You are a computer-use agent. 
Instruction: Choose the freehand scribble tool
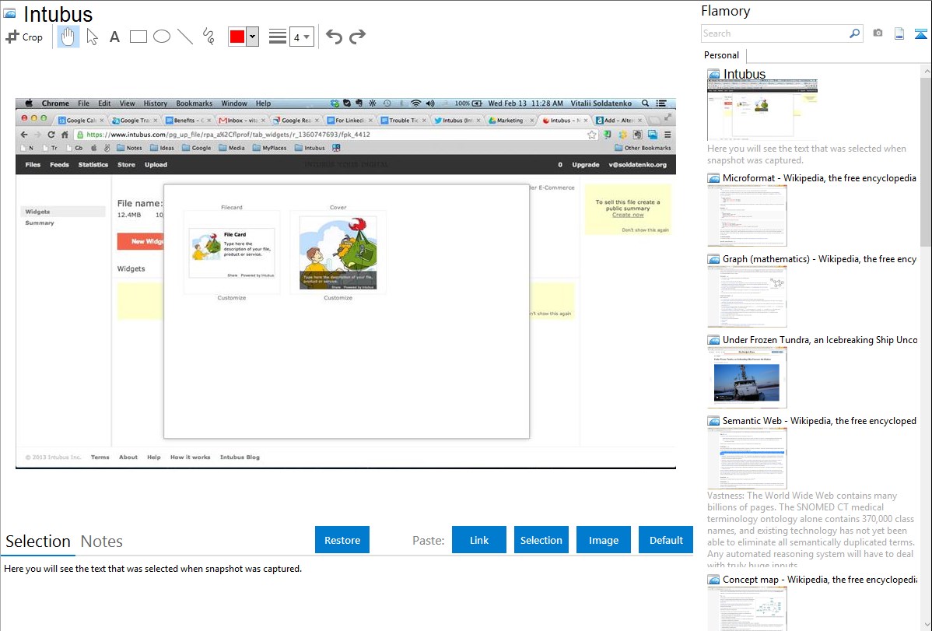coord(208,37)
